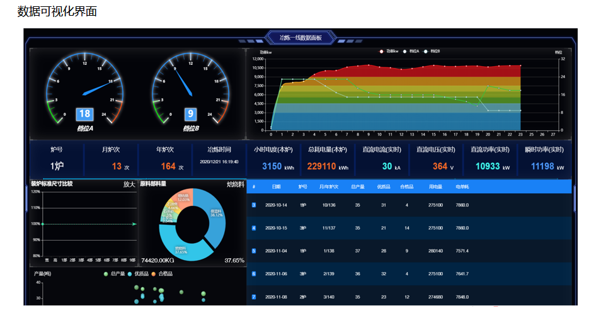Viewport: 601px width, 335px height.
Task: Click row index badge 6 in table
Action: 254,274
